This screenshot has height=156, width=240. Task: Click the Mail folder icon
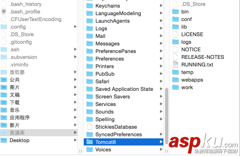point(90,36)
